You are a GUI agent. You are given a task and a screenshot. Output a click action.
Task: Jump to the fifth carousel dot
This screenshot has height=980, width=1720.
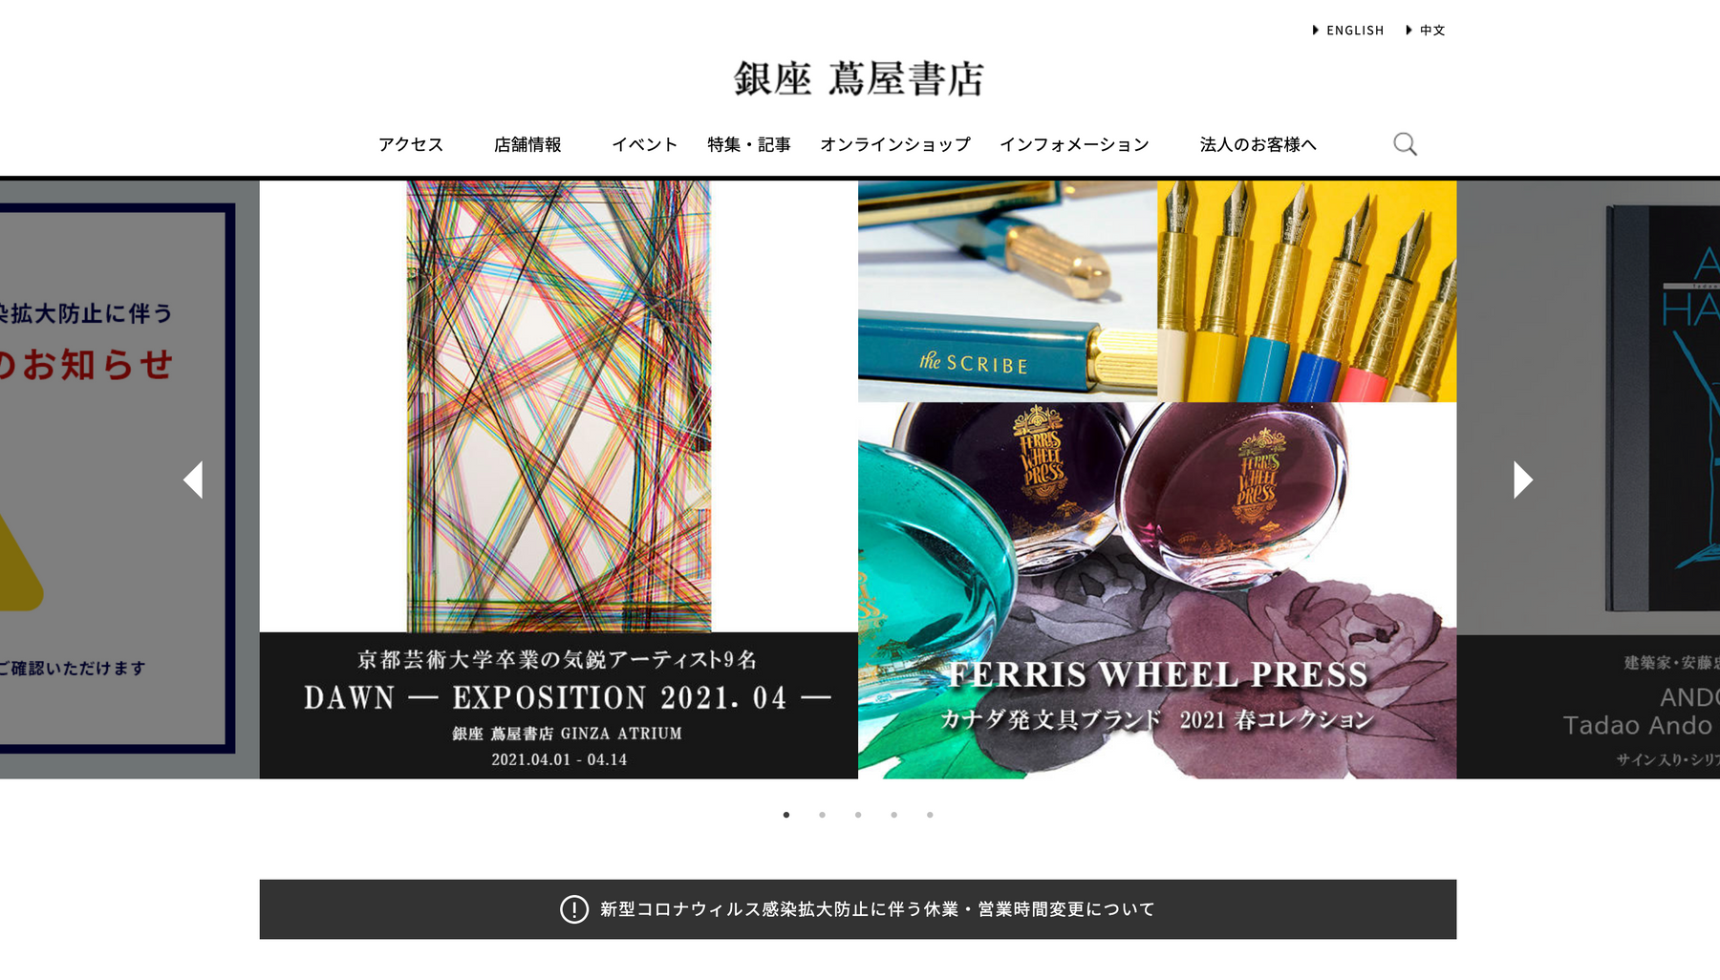click(x=930, y=815)
